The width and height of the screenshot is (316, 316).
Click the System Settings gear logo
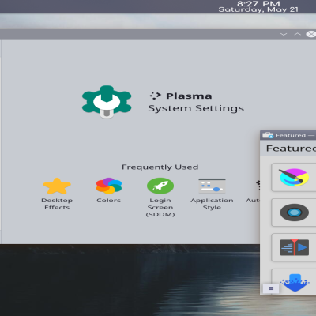(x=107, y=102)
